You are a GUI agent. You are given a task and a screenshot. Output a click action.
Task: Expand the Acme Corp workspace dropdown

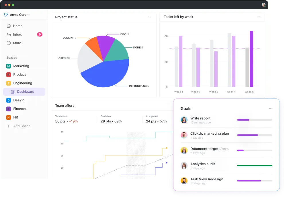click(x=16, y=15)
